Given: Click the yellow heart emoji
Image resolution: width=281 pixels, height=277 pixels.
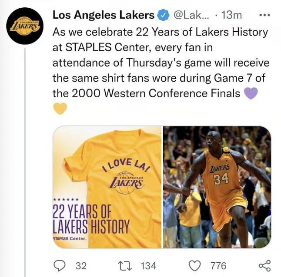Looking at the screenshot, I should coord(60,108).
